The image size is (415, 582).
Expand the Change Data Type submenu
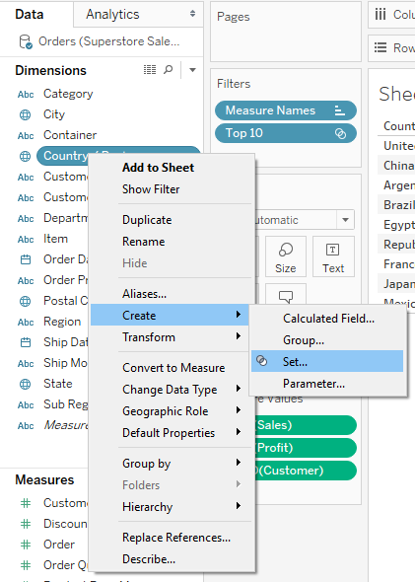170,390
